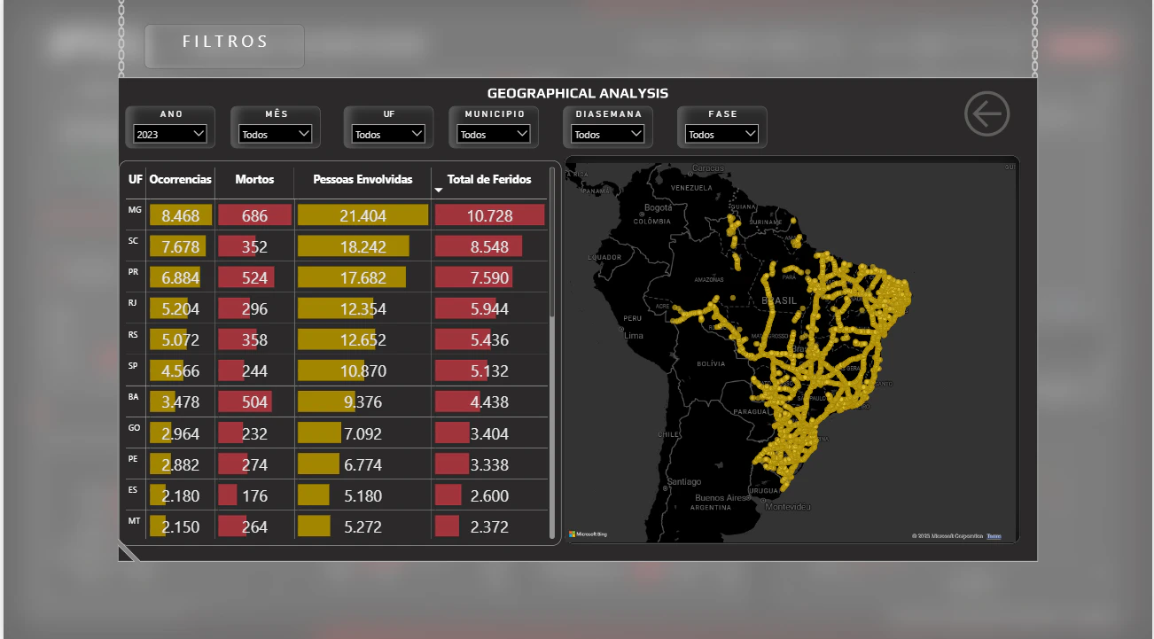This screenshot has height=639, width=1154.
Task: Expand the DIASEMANA filter dropdown
Action: point(607,134)
